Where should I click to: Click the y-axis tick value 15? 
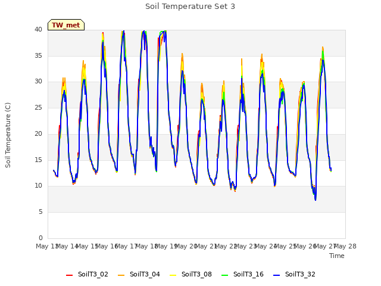point(38,160)
